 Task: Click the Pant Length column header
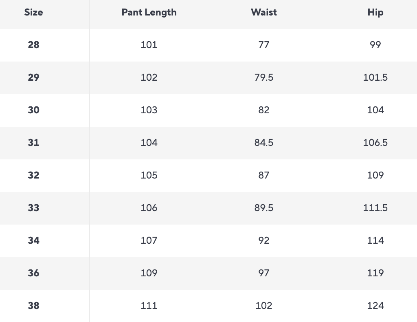tap(149, 12)
